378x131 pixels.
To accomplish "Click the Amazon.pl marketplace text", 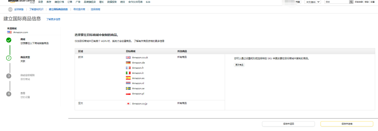I will pos(138,94).
